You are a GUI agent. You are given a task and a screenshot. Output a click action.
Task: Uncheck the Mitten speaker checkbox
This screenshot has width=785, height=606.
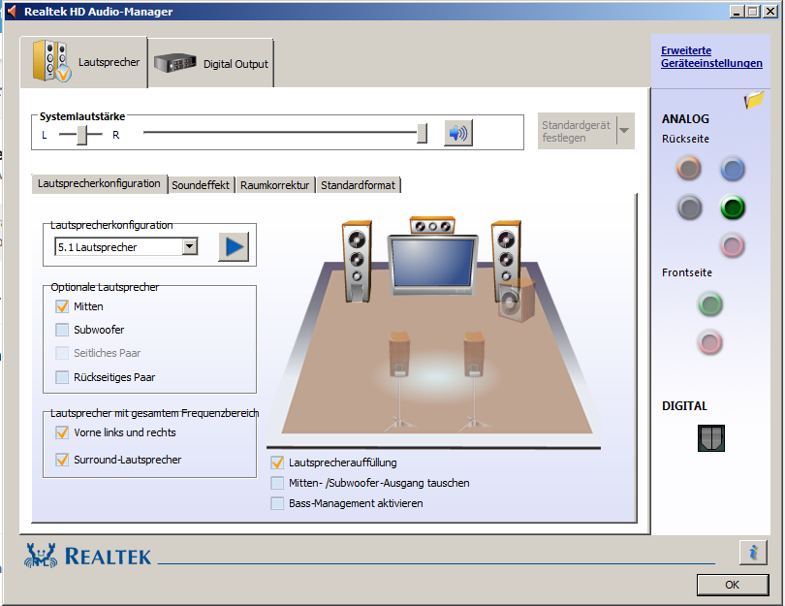[x=63, y=306]
